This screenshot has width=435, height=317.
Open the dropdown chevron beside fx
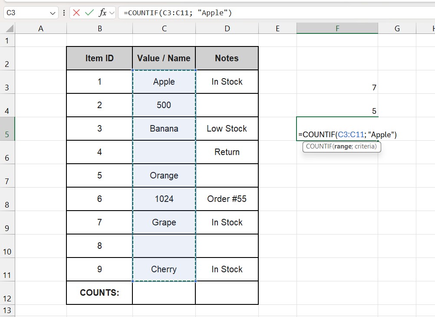(112, 13)
